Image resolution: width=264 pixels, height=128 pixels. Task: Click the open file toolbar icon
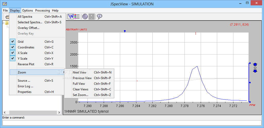7,17
